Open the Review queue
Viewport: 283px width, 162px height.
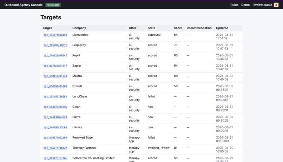[x=262, y=5]
